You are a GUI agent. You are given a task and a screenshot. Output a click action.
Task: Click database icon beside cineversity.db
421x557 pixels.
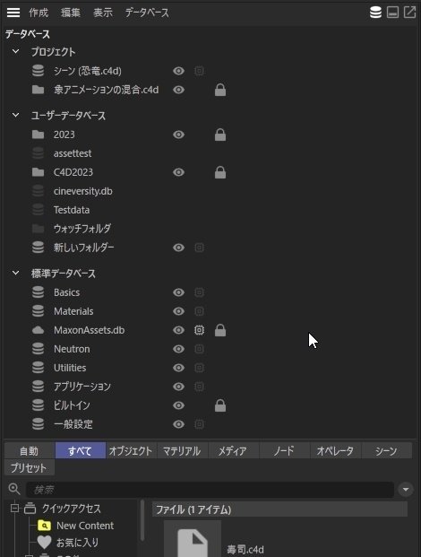[38, 191]
